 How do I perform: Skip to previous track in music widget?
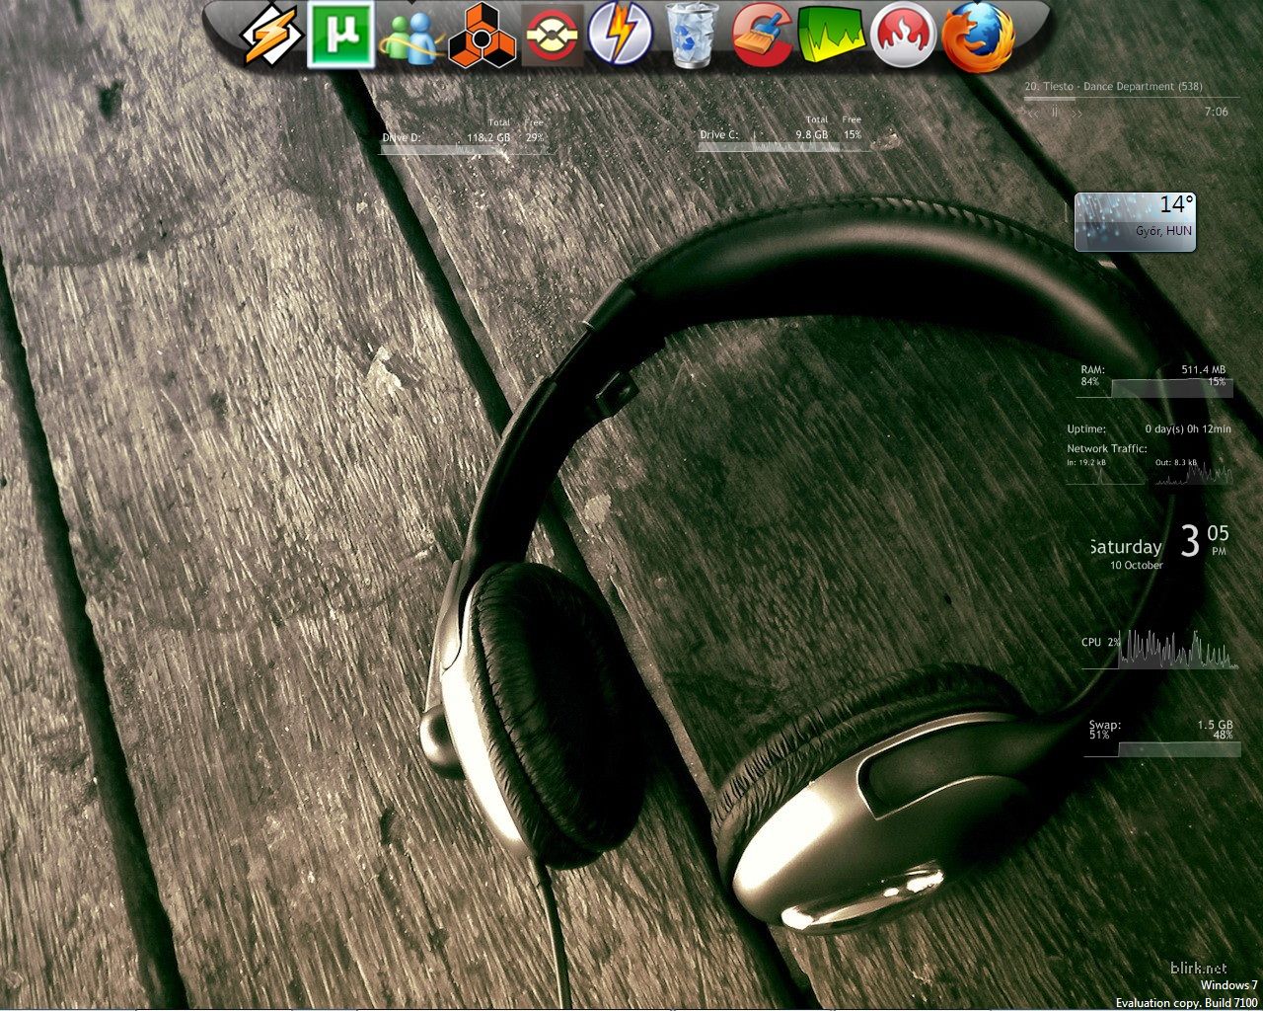click(1033, 113)
